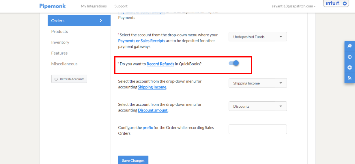Click the clock history icon in side panel
The image size is (355, 164).
tap(350, 57)
